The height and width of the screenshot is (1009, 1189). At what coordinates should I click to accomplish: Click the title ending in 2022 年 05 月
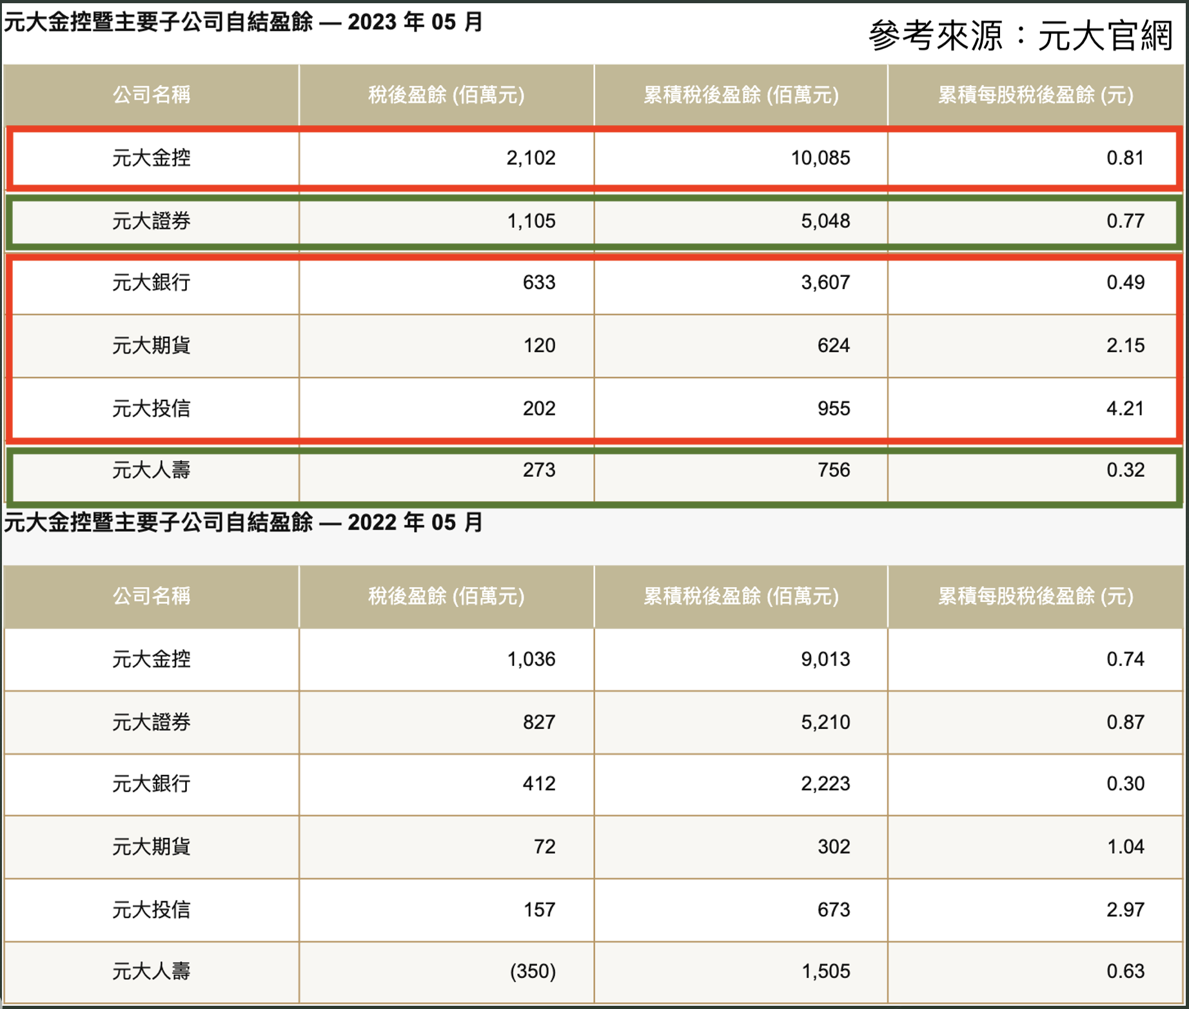pyautogui.click(x=243, y=522)
